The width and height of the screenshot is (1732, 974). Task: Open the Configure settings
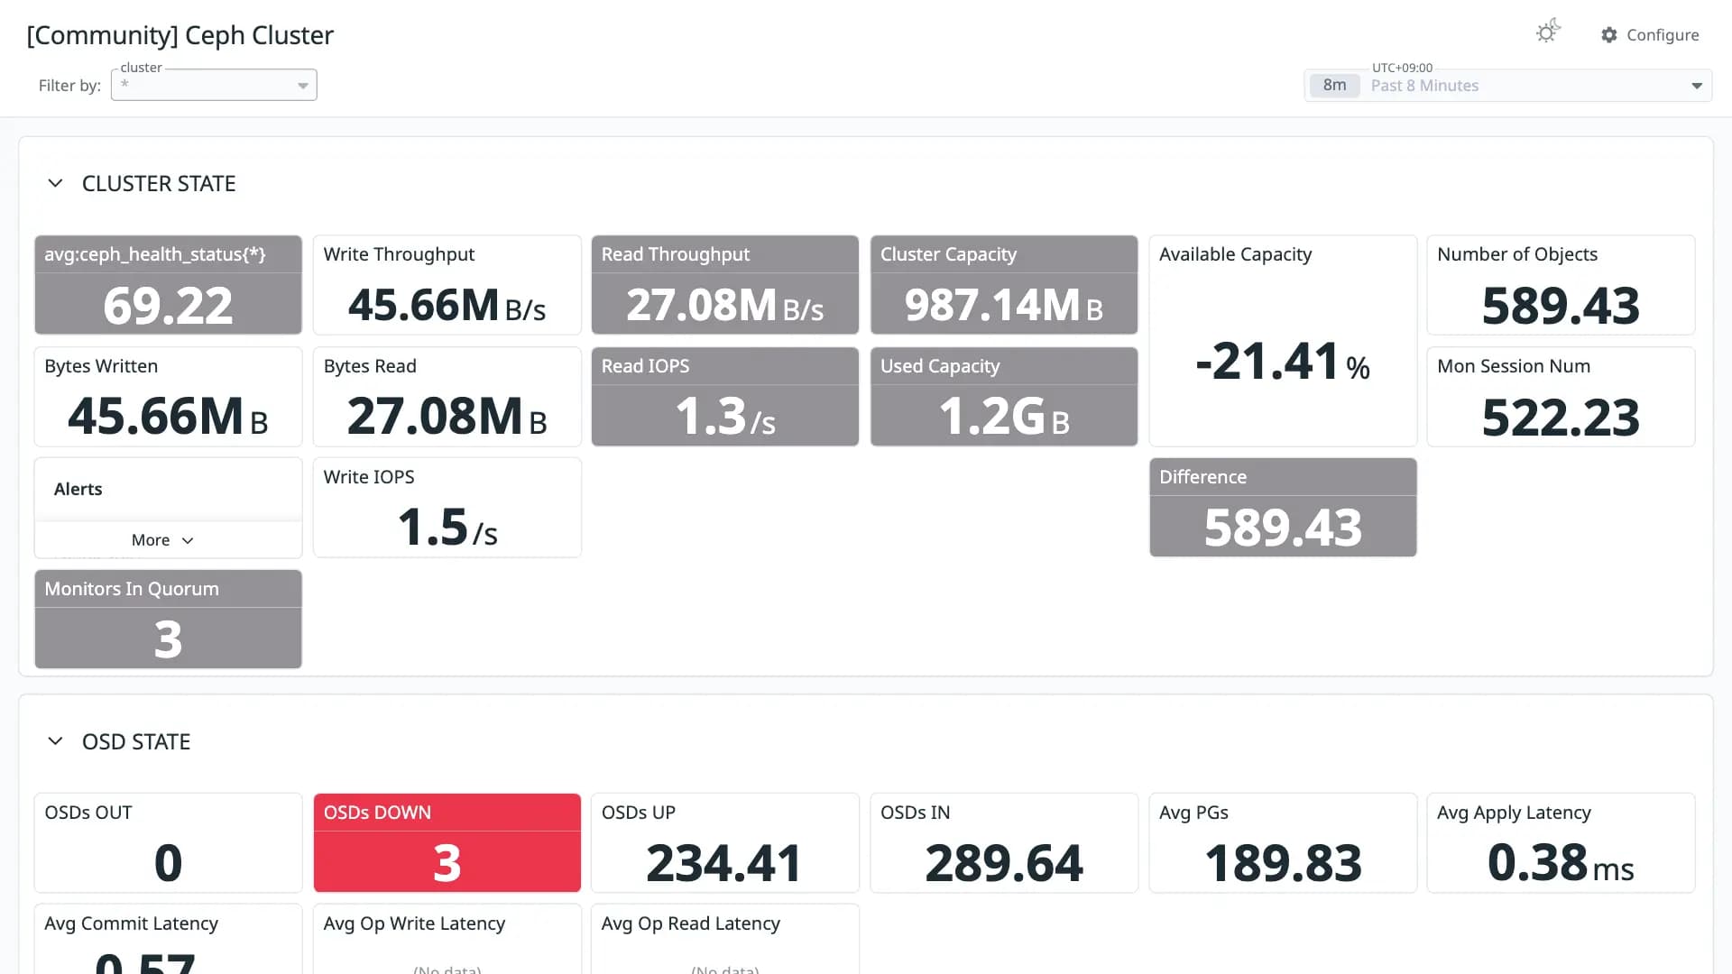1650,34
